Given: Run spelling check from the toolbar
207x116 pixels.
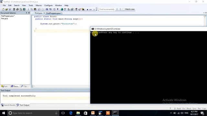Looking at the screenshot, I should point(65,9).
